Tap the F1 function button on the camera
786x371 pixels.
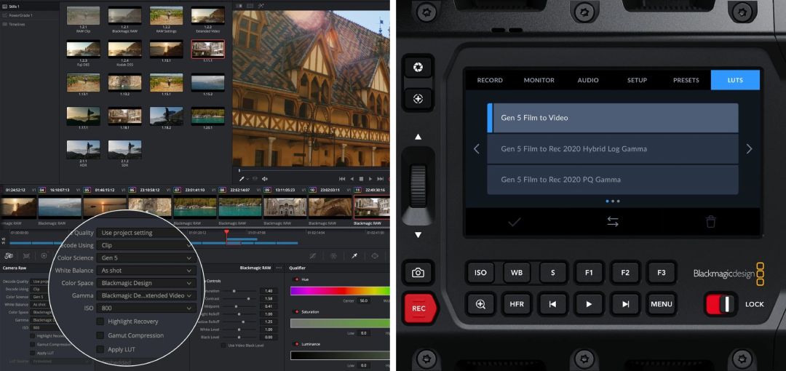[589, 273]
